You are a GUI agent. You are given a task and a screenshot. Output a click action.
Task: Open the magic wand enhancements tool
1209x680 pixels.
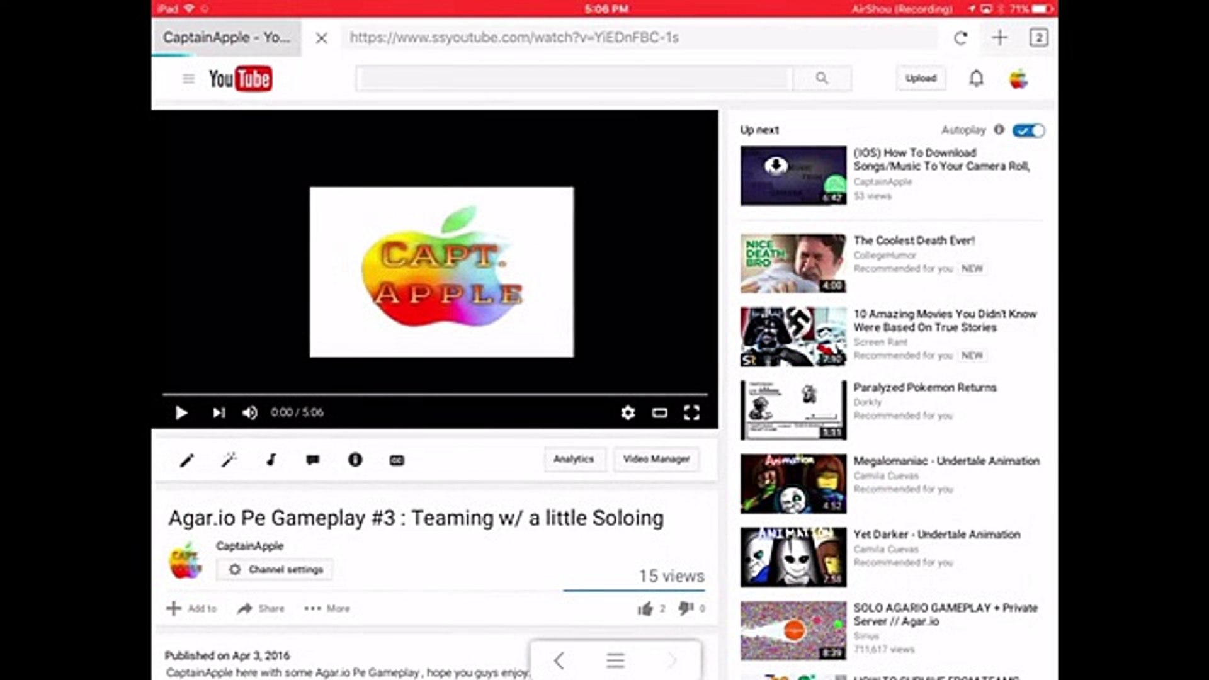pyautogui.click(x=229, y=460)
